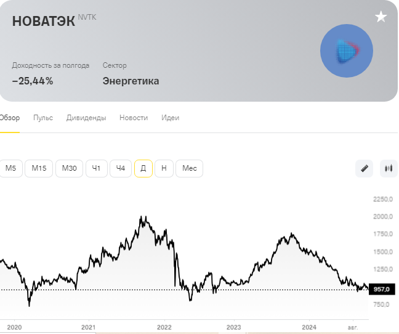Click the 957,0 current price label
The image size is (399, 334).
(382, 290)
